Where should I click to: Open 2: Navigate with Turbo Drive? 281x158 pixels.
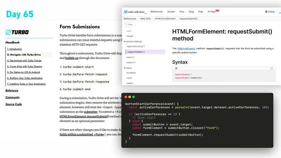[x=24, y=55]
